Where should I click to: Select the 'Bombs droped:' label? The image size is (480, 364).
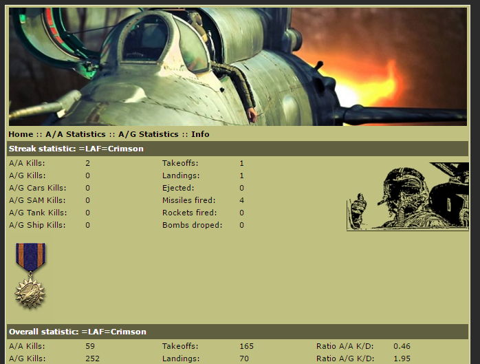193,225
